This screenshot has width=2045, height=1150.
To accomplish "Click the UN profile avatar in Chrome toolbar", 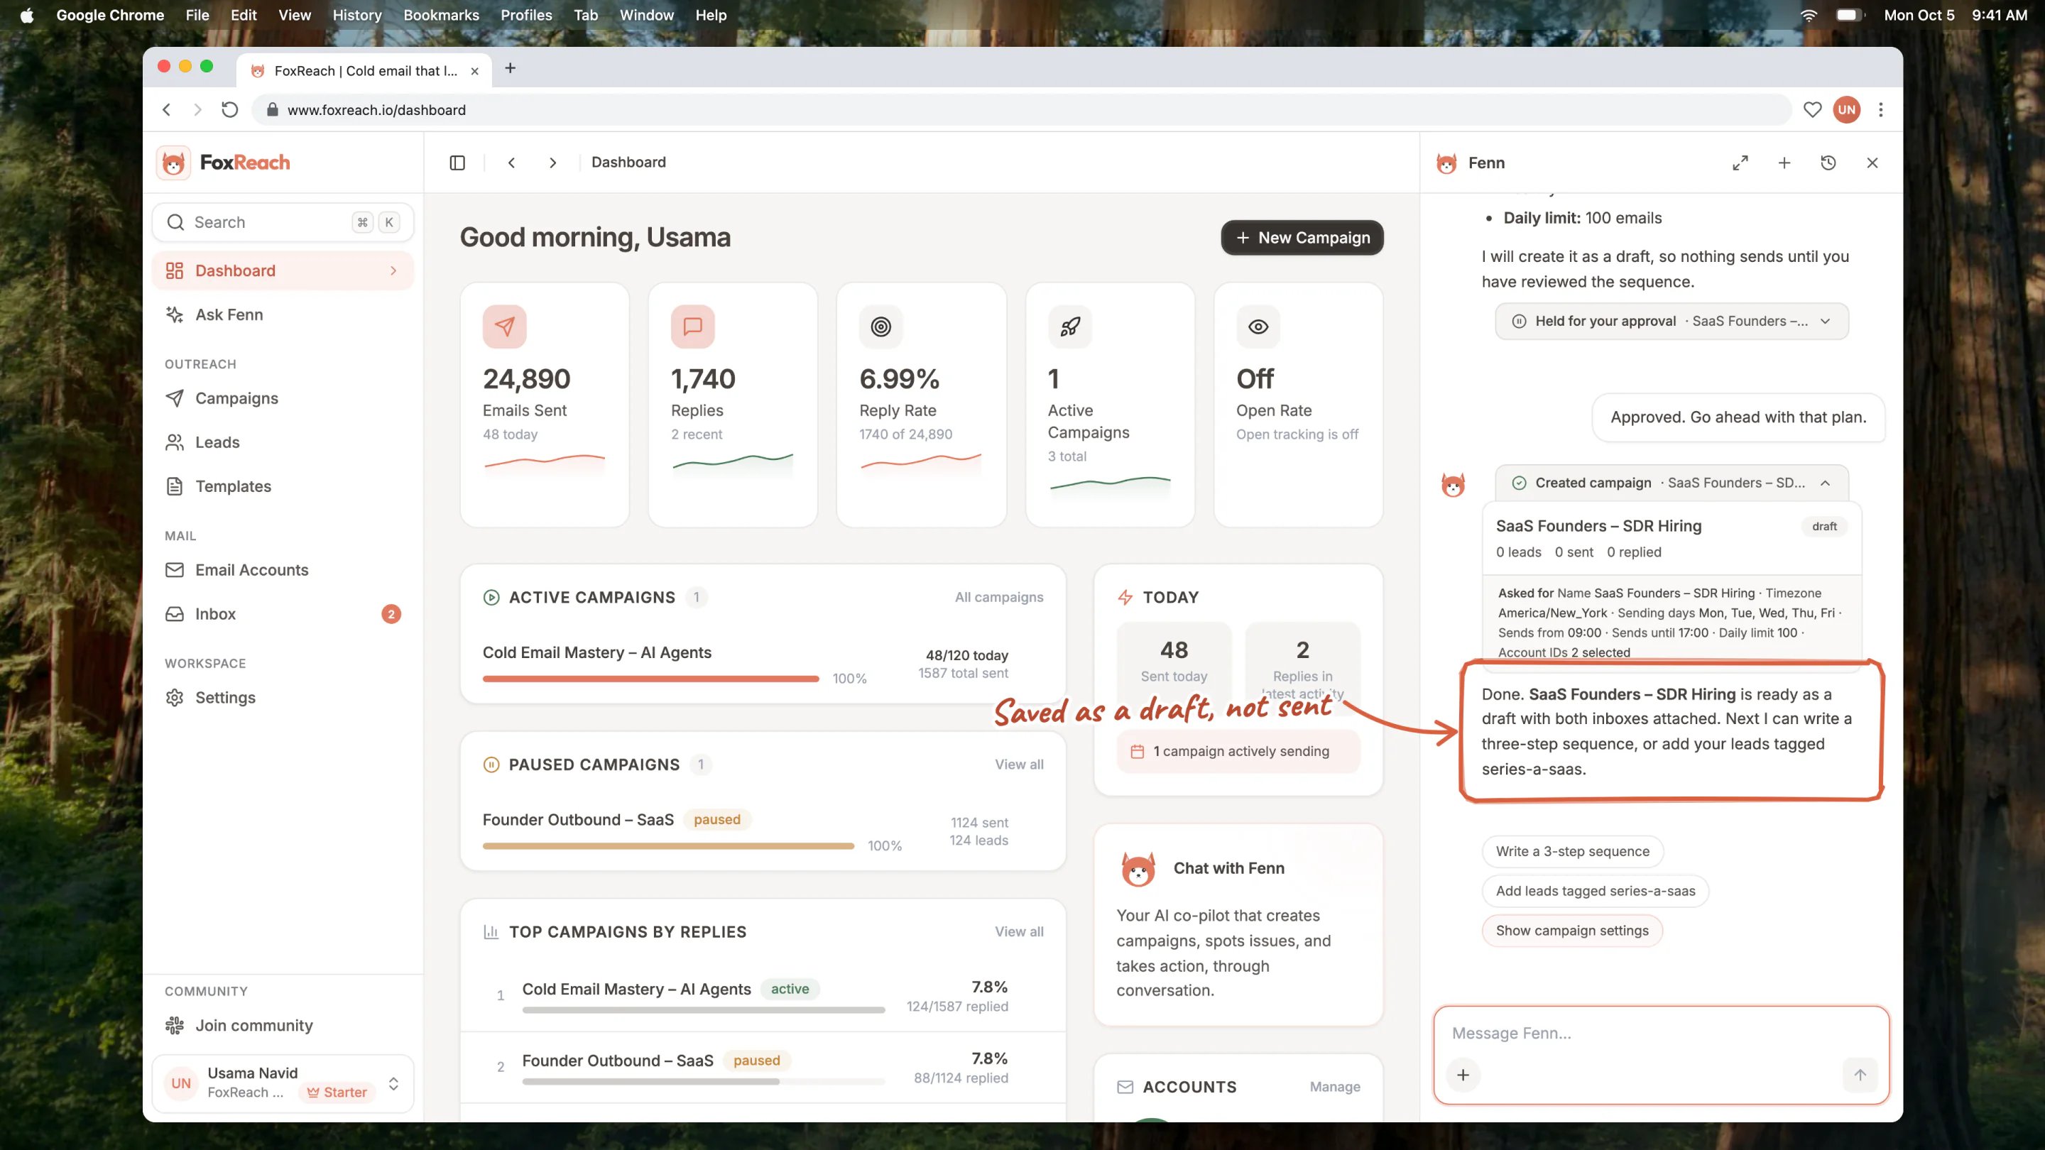I will tap(1846, 109).
